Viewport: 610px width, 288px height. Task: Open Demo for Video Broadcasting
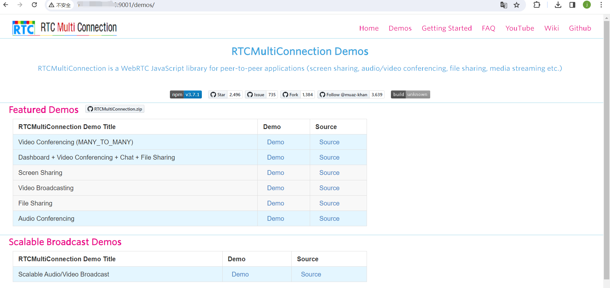276,188
